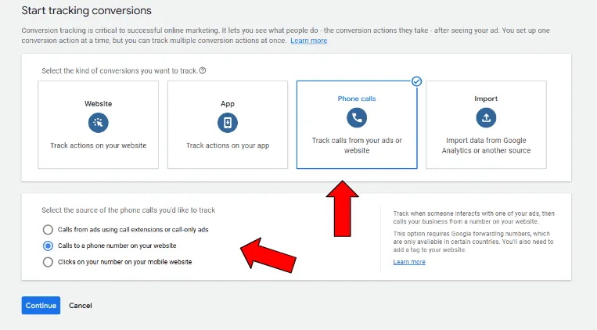Choose the Phone calls heading text

pyautogui.click(x=357, y=99)
